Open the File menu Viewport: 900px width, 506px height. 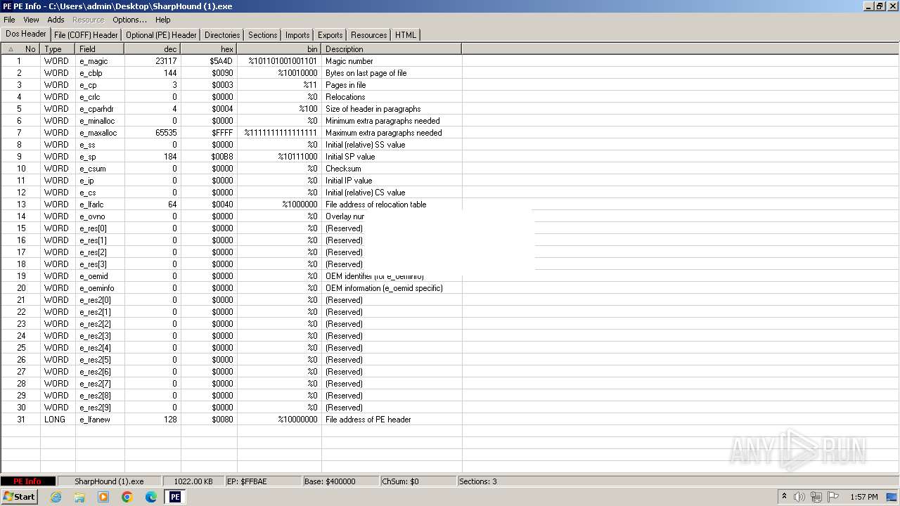pos(9,20)
